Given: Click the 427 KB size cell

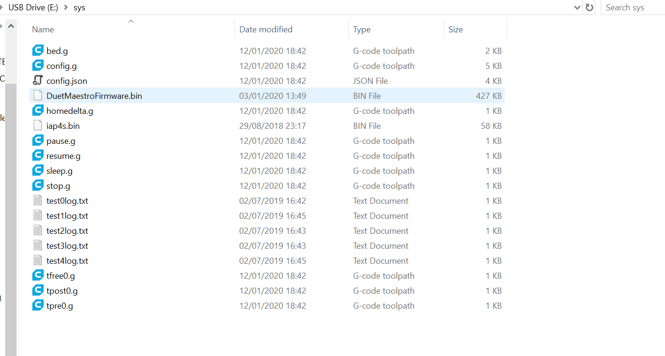Looking at the screenshot, I should point(489,96).
